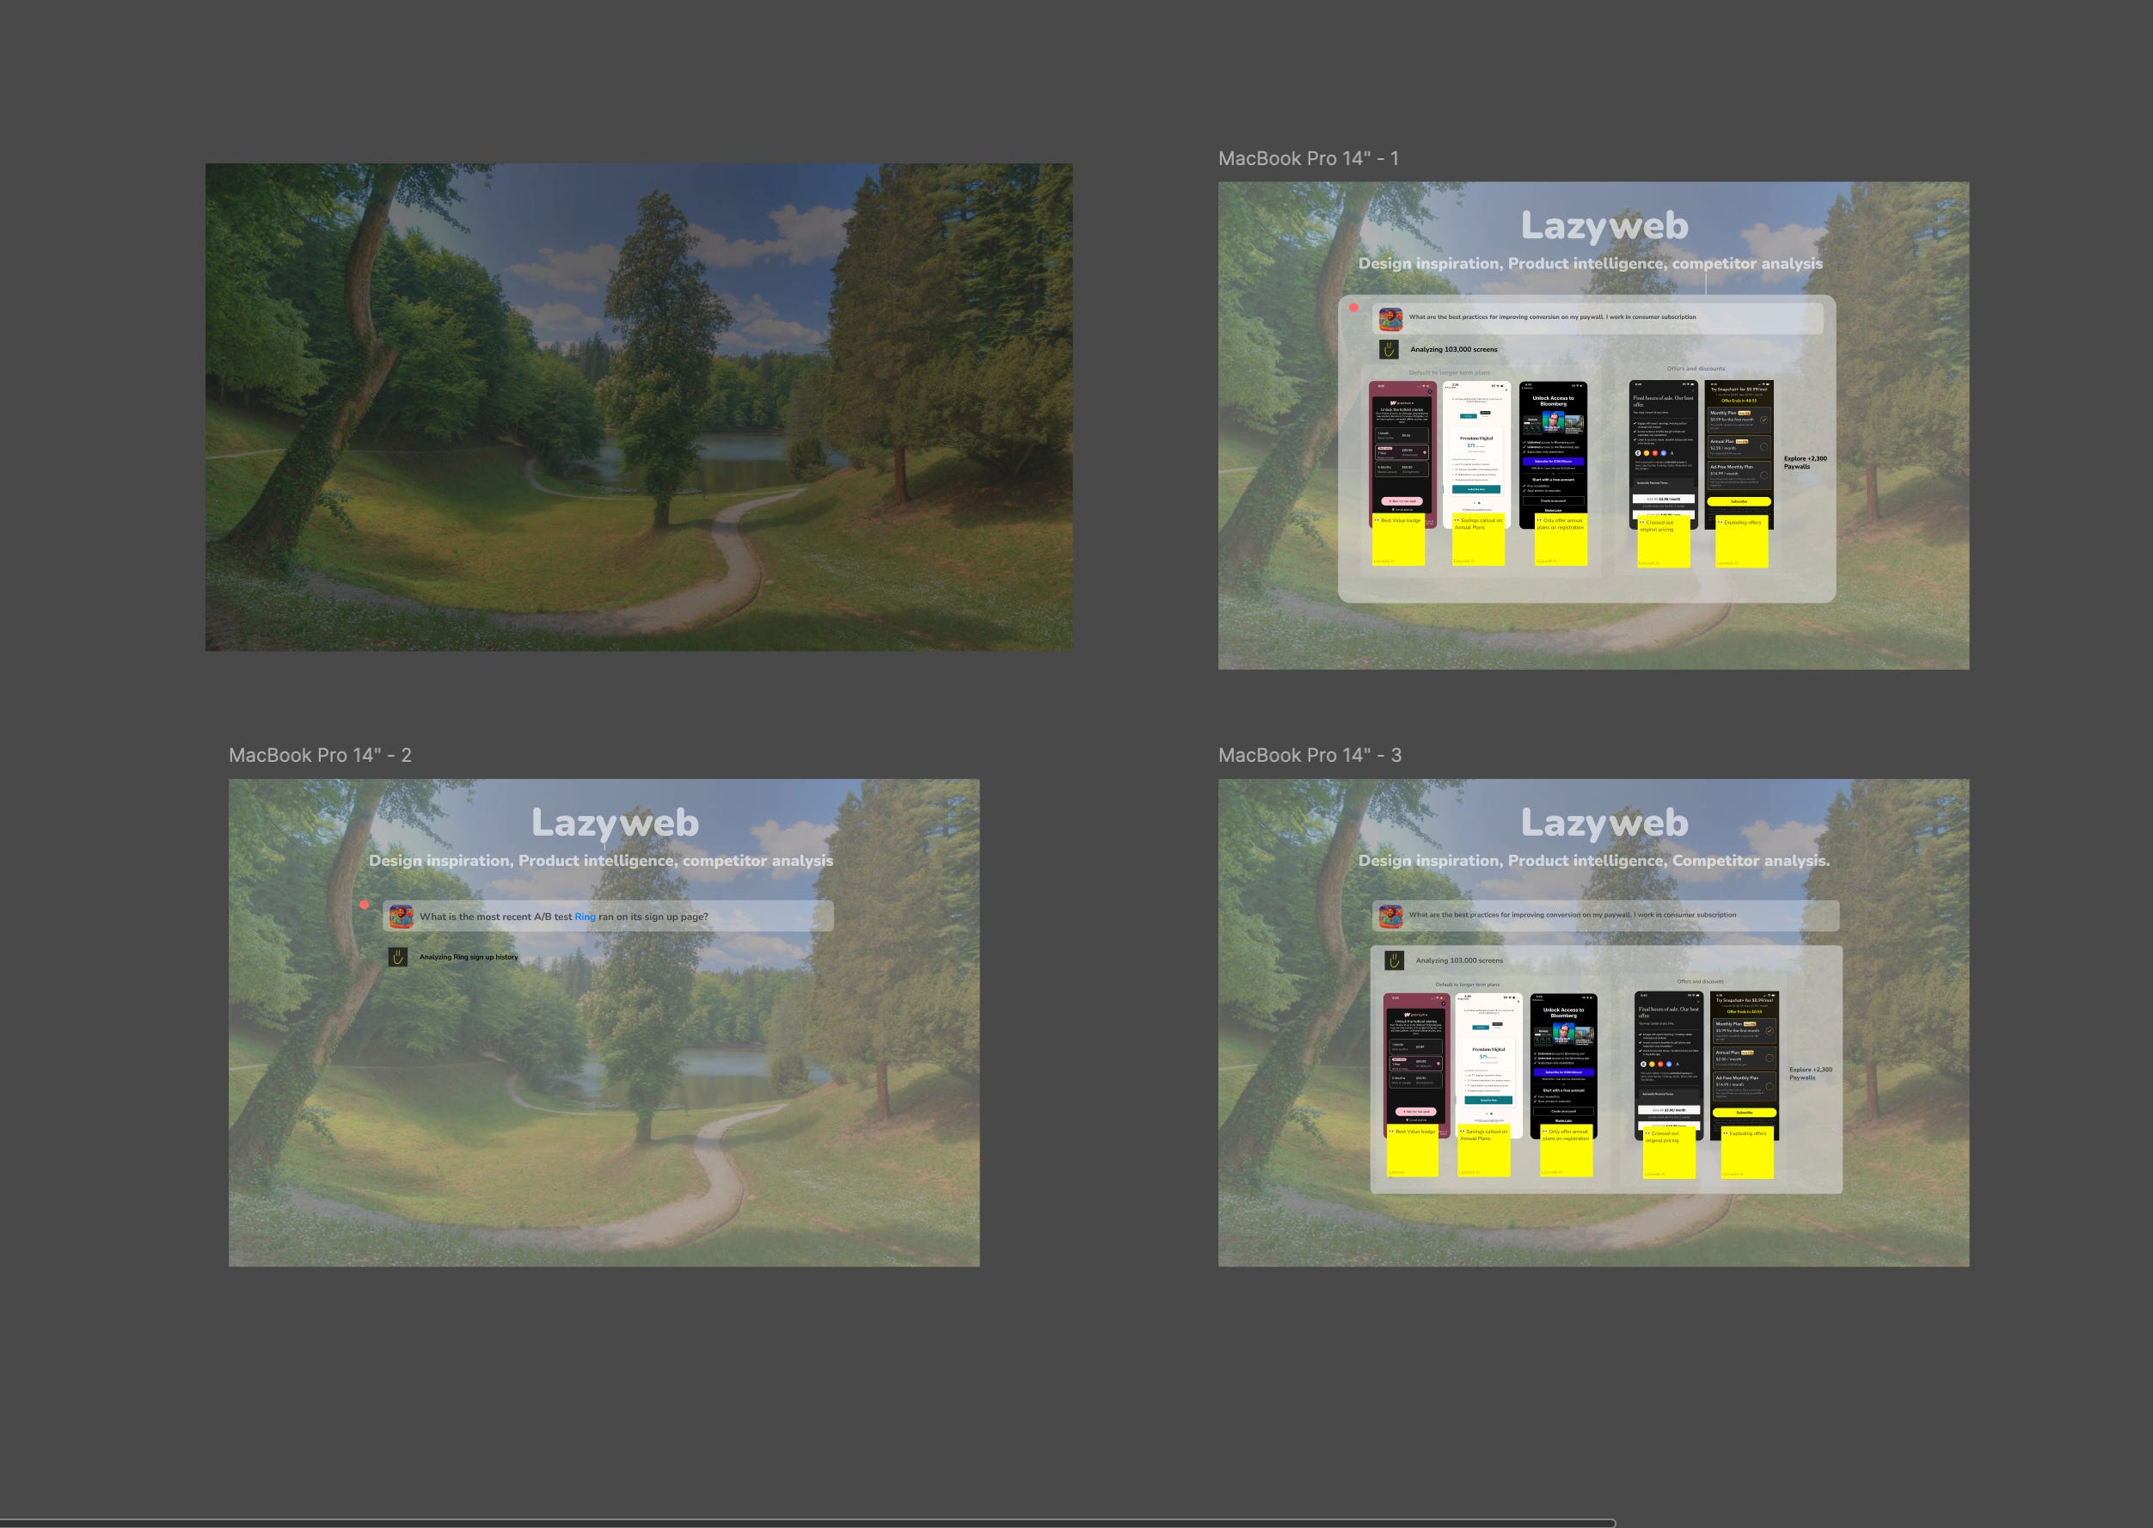Click the user avatar in the Ring question bar
2153x1528 pixels.
[402, 916]
